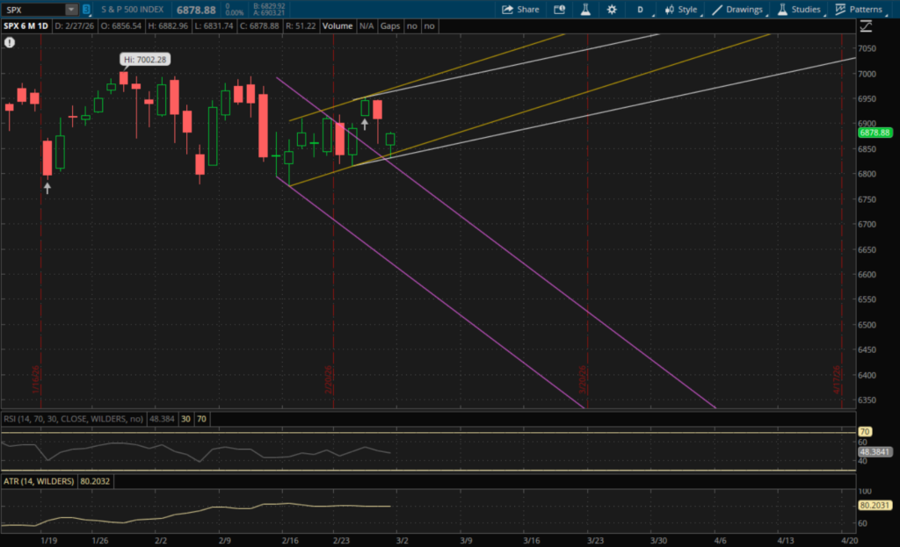Click the flask icon beside the gear

click(x=584, y=10)
